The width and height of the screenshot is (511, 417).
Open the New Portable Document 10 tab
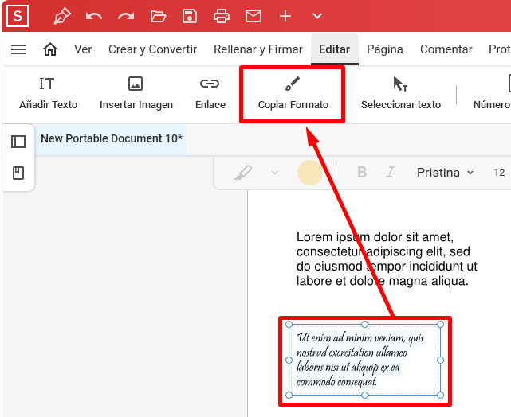(112, 138)
